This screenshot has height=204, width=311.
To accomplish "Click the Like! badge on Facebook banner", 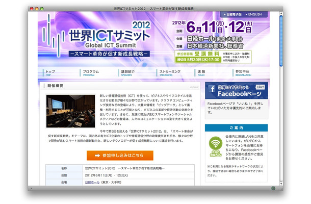I will click(260, 87).
